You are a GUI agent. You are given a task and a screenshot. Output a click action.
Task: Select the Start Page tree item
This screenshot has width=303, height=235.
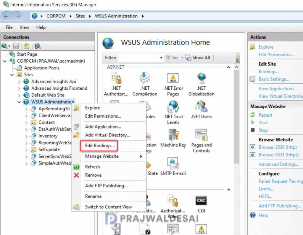[27, 54]
